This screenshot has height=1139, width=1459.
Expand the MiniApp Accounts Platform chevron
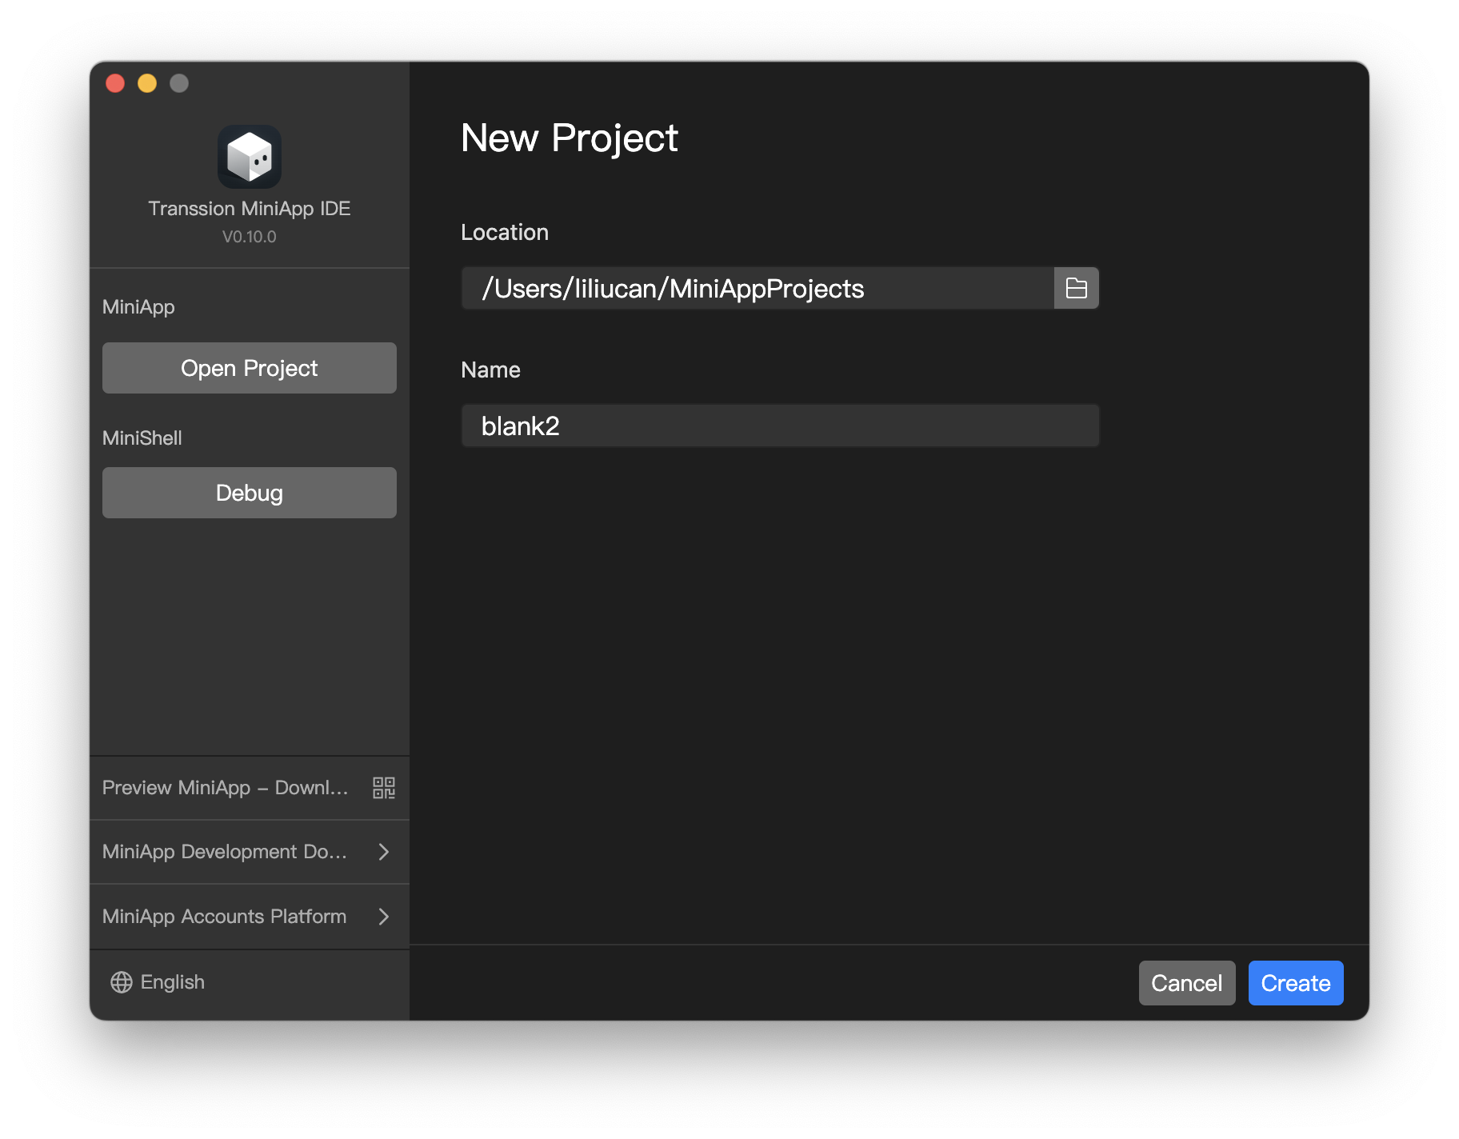pyautogui.click(x=384, y=917)
